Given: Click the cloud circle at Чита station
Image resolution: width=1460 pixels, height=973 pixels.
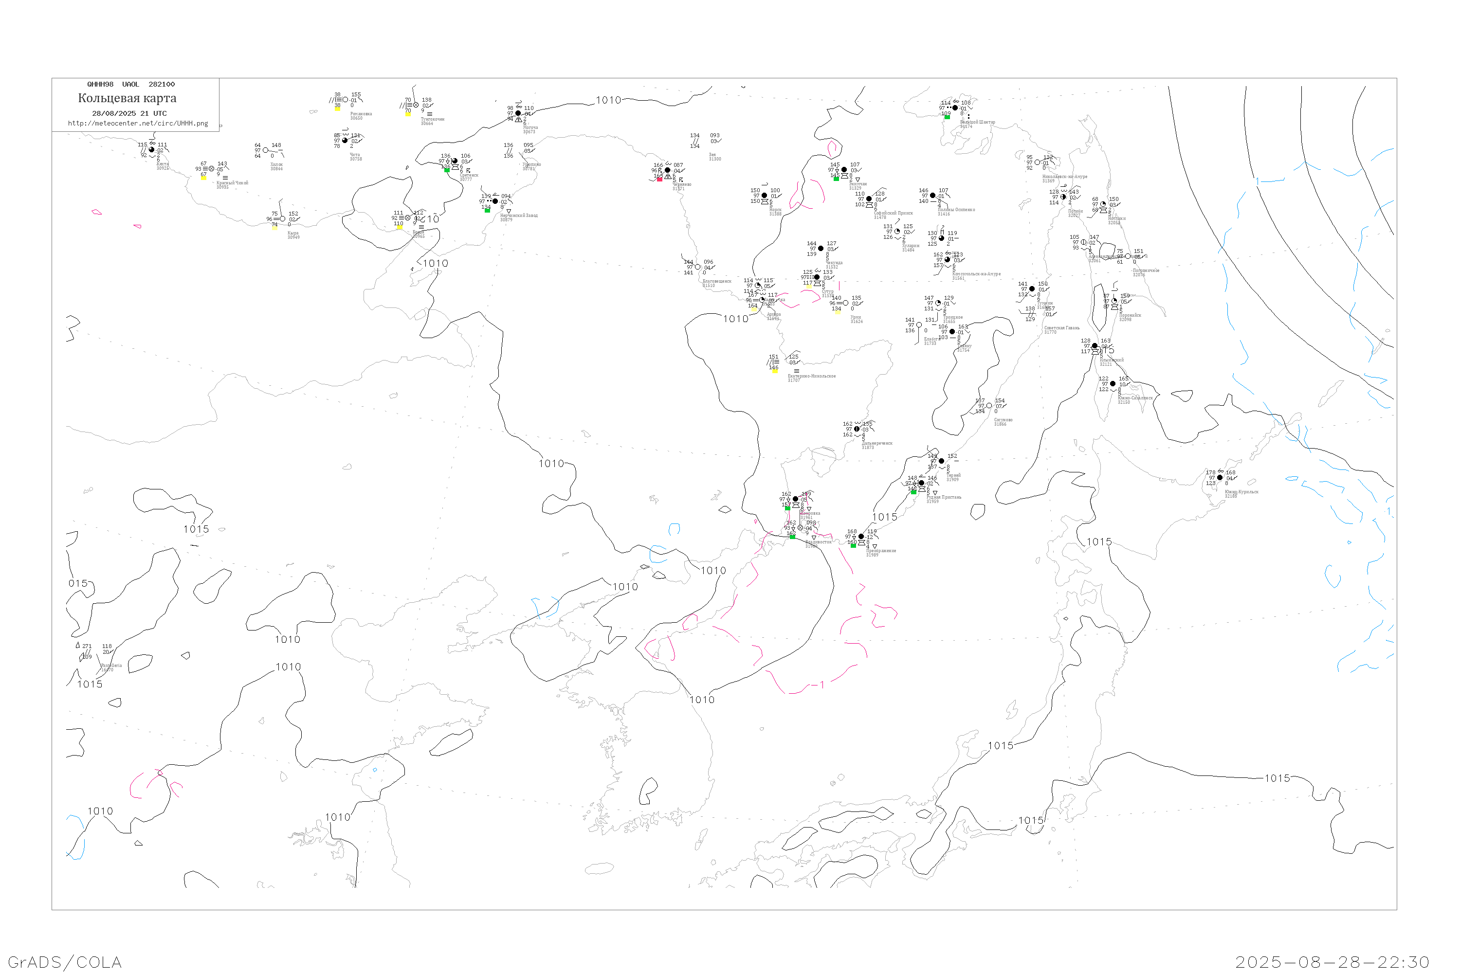Looking at the screenshot, I should [345, 140].
